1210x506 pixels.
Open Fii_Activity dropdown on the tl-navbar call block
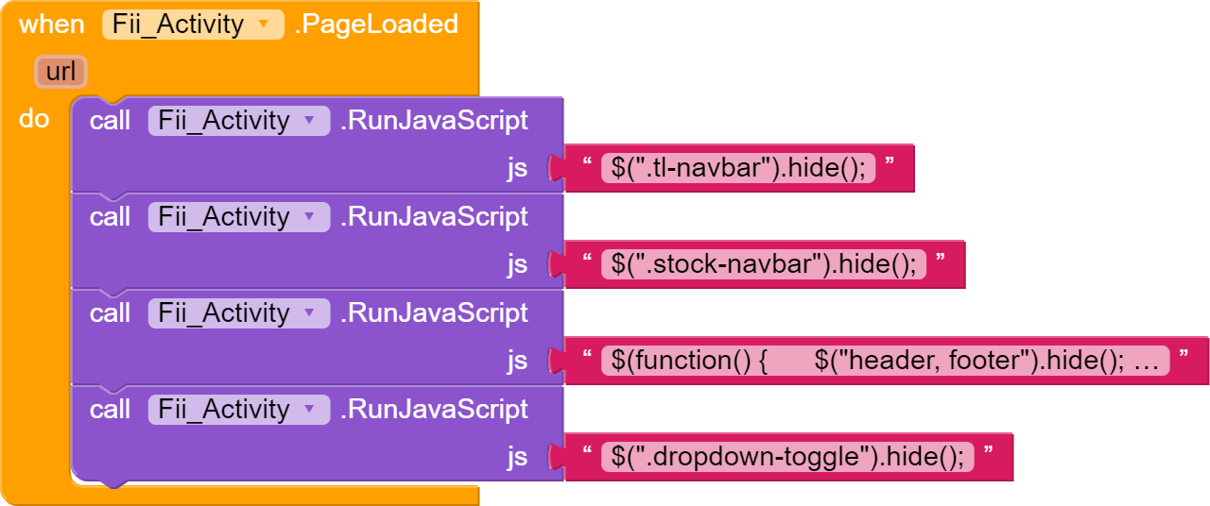pyautogui.click(x=308, y=121)
